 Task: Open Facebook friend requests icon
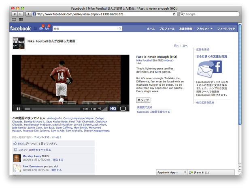(35, 29)
